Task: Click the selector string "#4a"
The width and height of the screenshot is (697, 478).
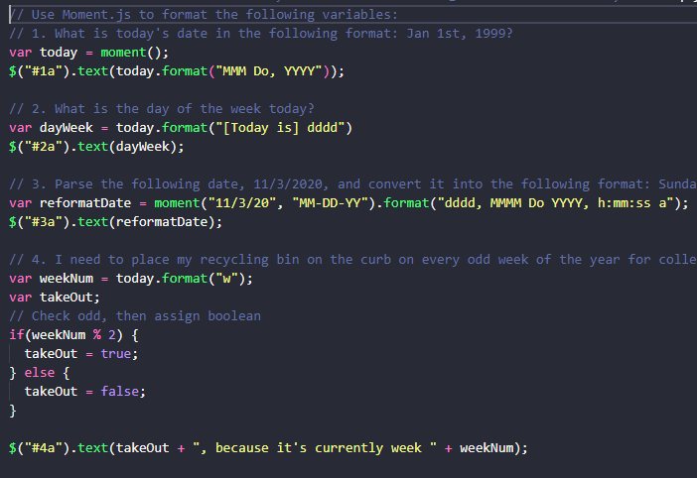Action: (43, 448)
